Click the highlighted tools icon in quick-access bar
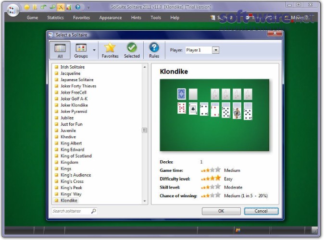The height and width of the screenshot is (240, 324). click(x=61, y=7)
